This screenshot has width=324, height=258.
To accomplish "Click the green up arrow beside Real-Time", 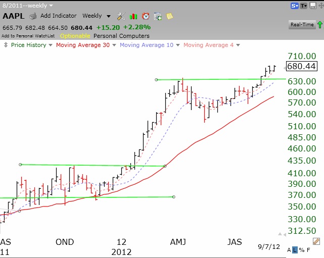I will pos(320,25).
